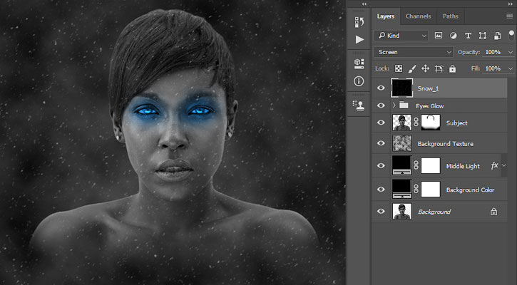Viewport: 517px width, 285px height.
Task: Hide the Eyes Glow group
Action: 381,105
